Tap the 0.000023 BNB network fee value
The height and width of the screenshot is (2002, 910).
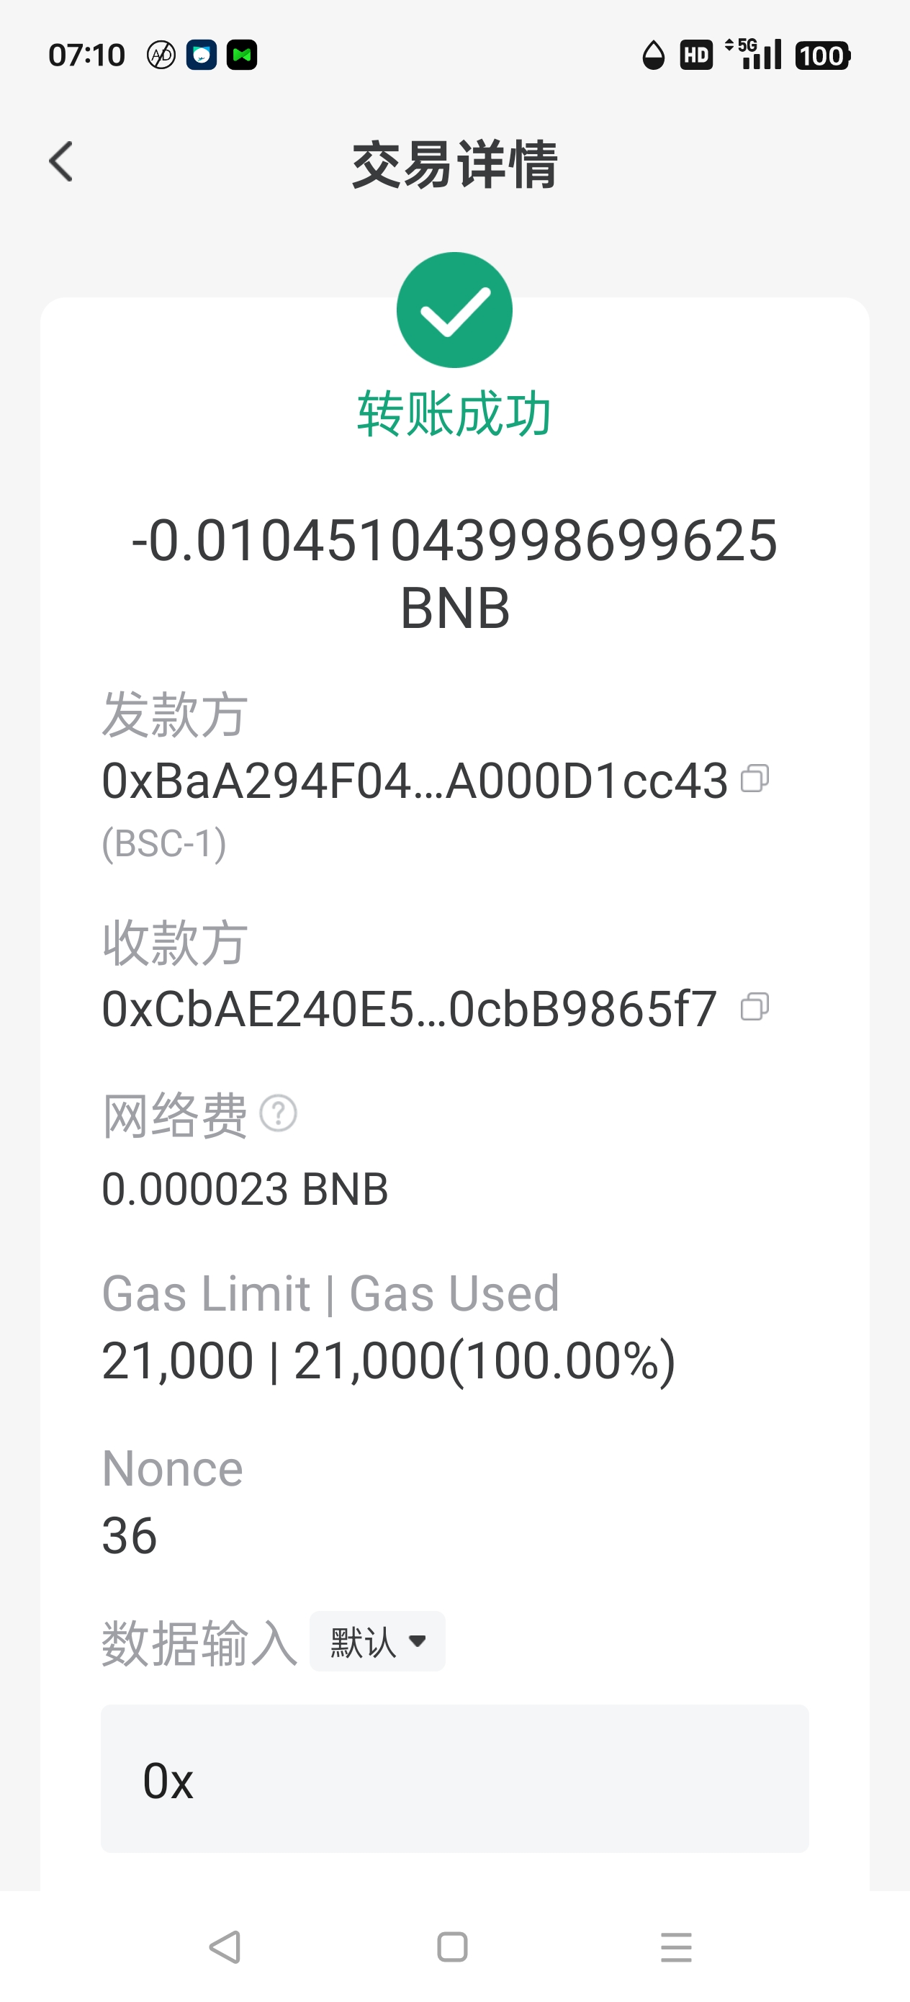[x=245, y=1189]
